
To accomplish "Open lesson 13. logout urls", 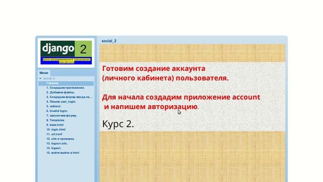I will point(57,144).
